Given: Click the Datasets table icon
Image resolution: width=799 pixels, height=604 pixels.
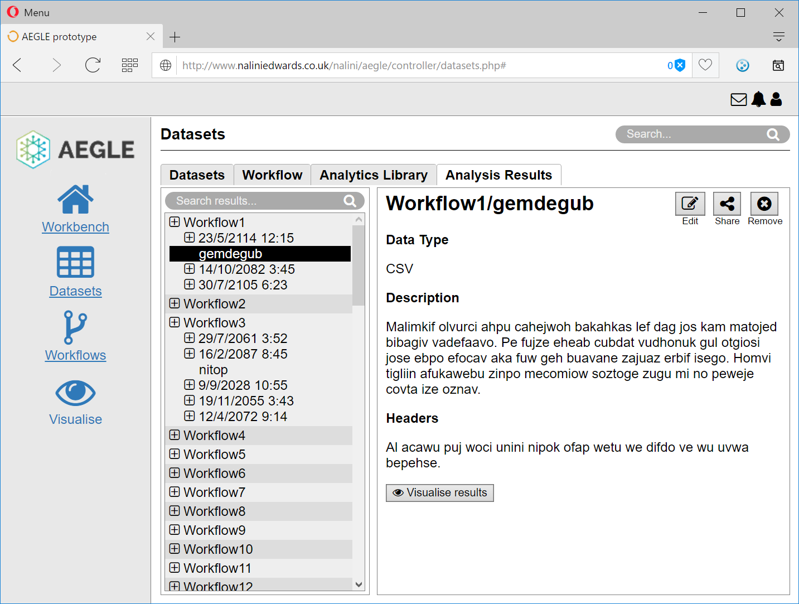Looking at the screenshot, I should [75, 262].
